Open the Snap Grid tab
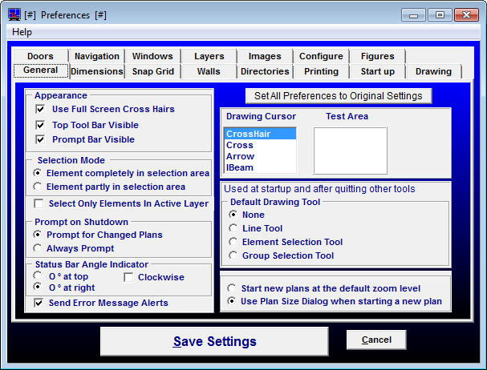 152,71
